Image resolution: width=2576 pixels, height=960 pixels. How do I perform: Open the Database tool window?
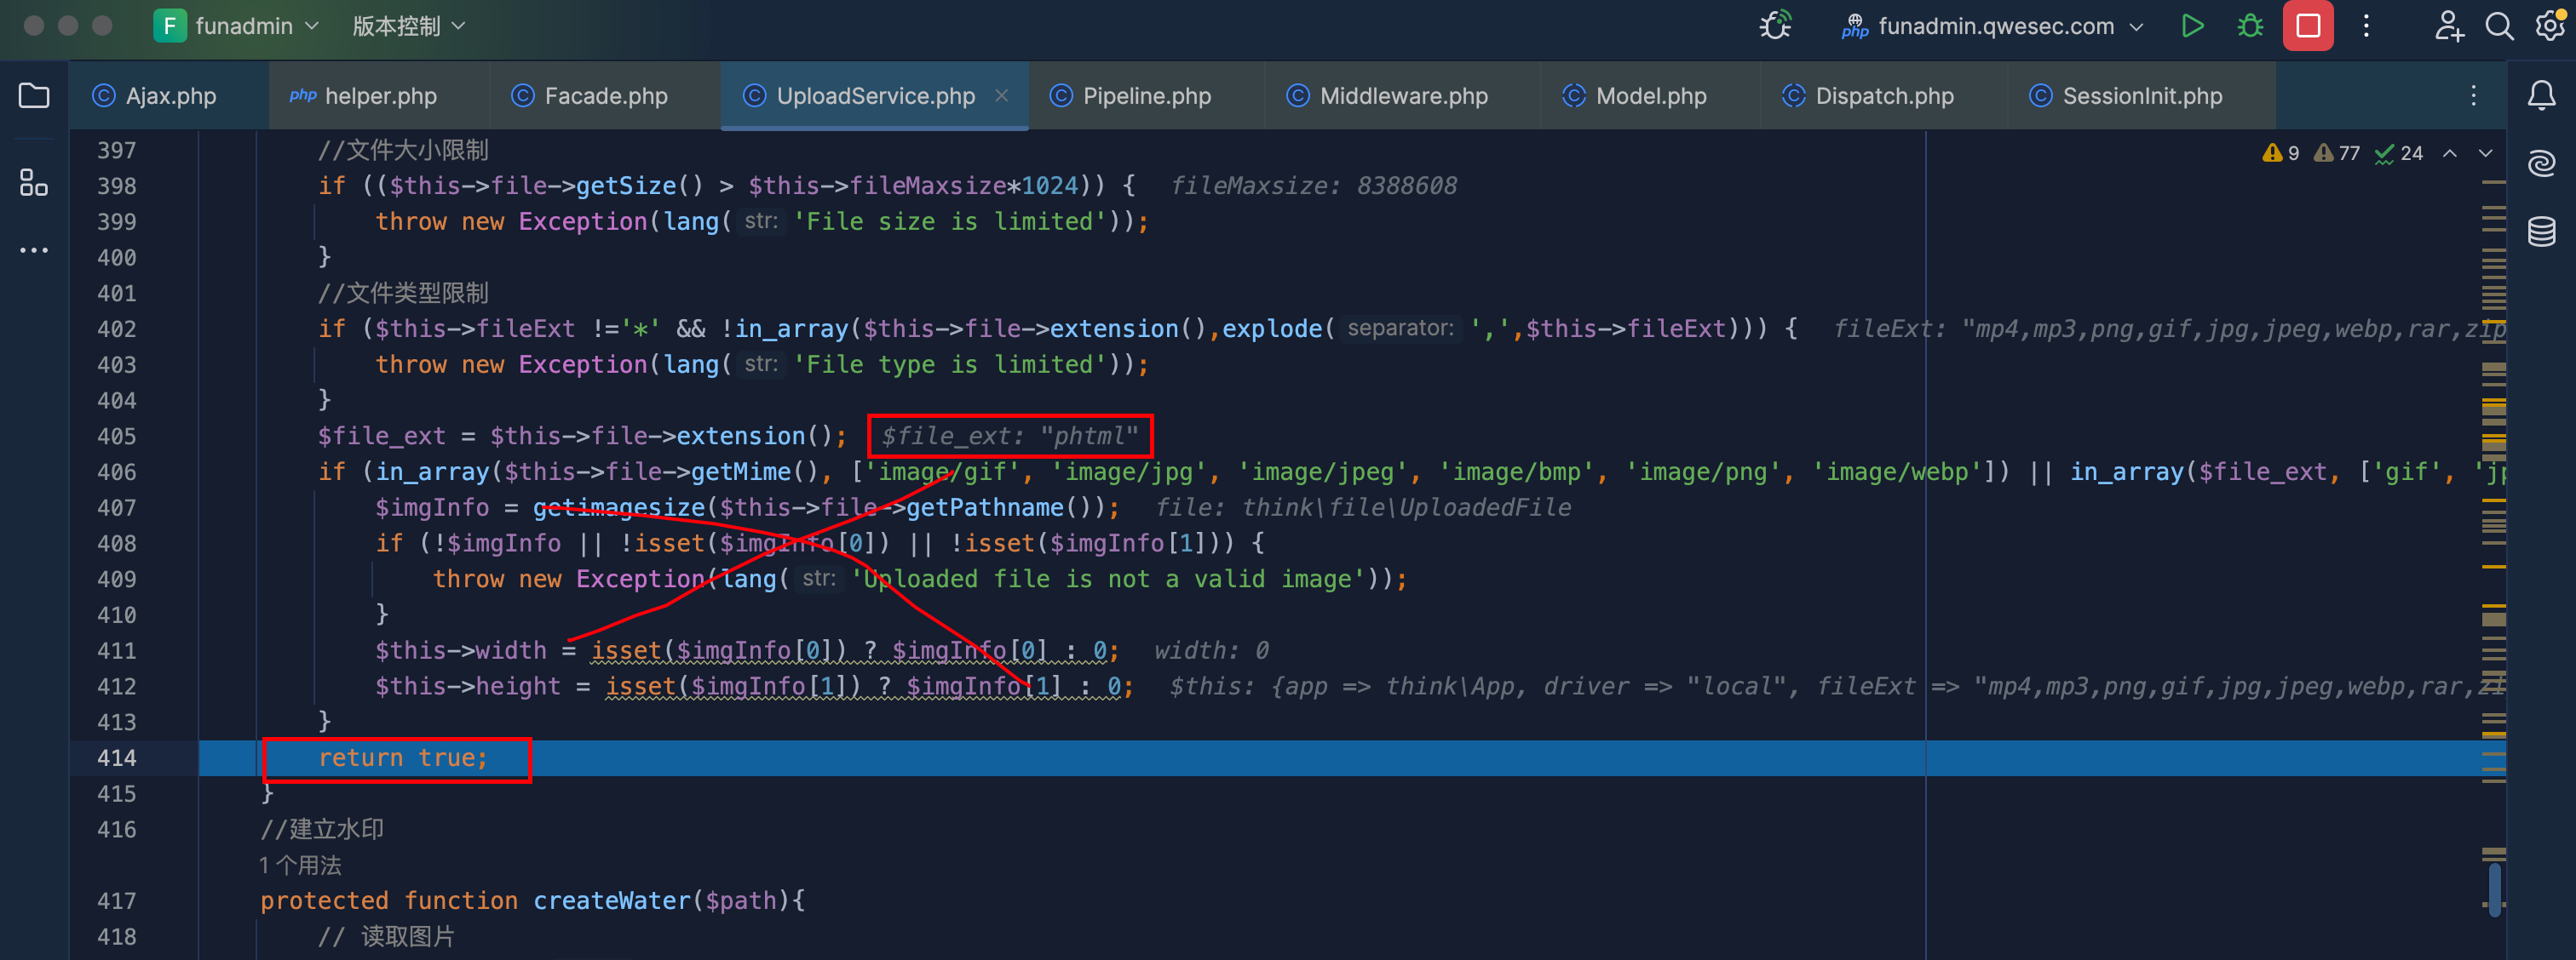2541,231
